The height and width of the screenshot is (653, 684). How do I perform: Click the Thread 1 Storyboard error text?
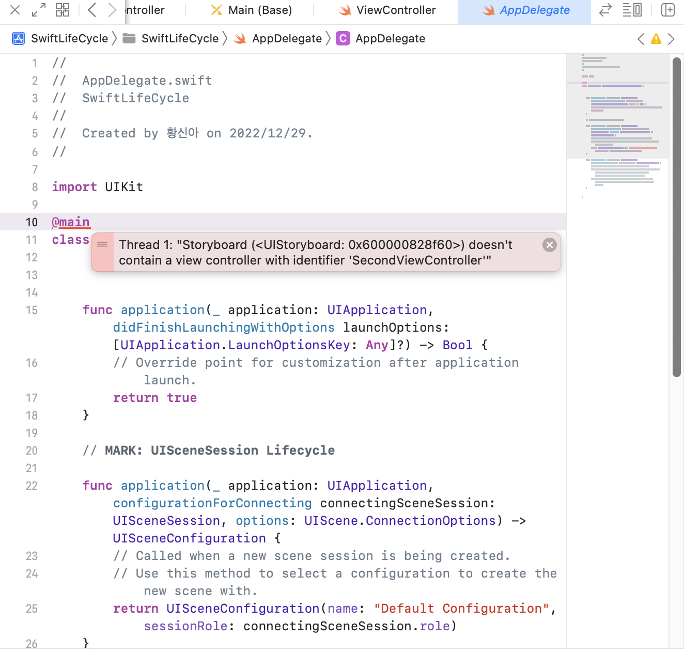[316, 253]
